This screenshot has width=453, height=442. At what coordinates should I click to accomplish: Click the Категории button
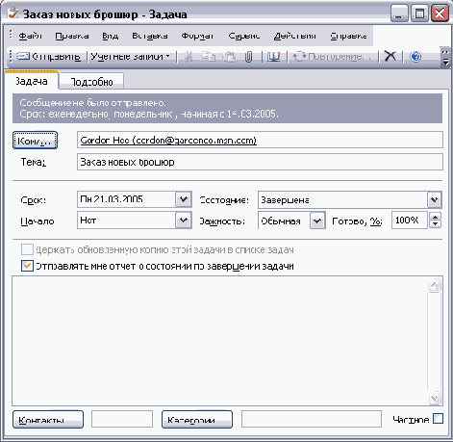(x=197, y=419)
